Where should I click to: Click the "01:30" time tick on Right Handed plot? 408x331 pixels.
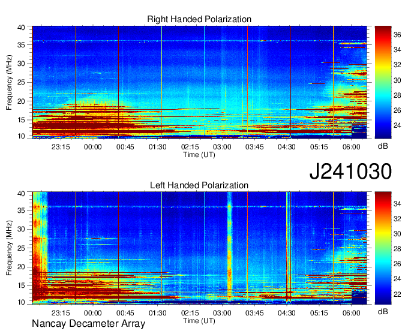(157, 147)
